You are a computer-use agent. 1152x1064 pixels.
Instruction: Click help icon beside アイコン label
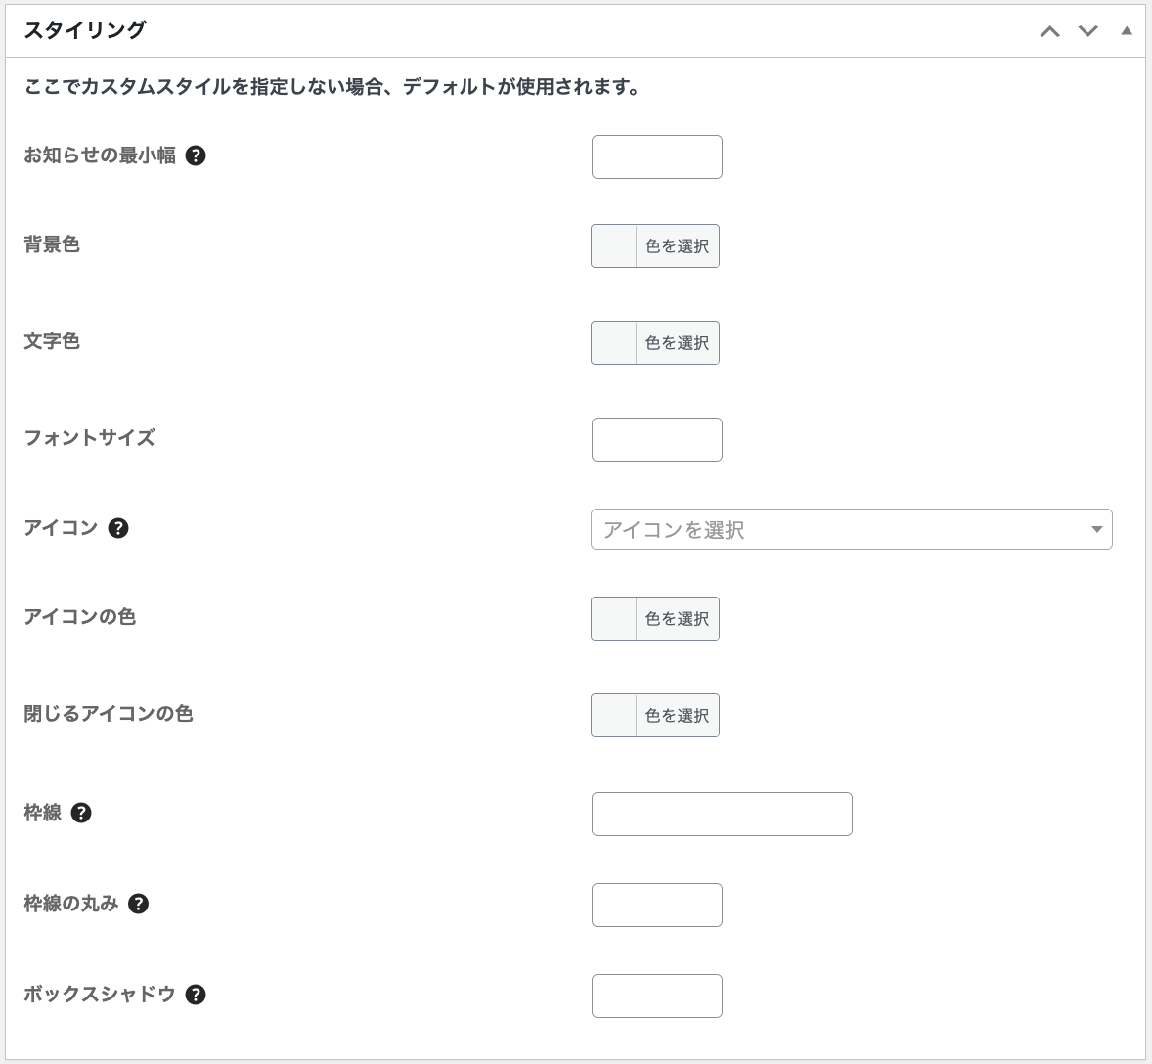[x=118, y=528]
